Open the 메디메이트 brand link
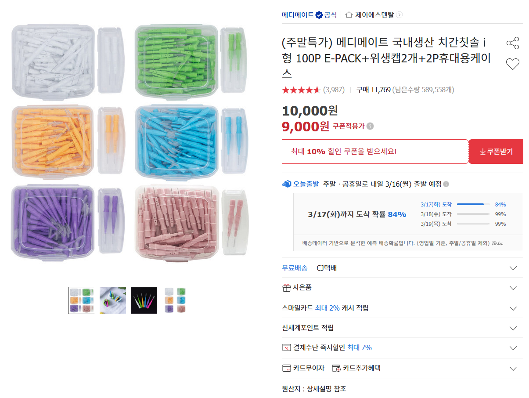Image resolution: width=529 pixels, height=398 pixels. coord(298,15)
